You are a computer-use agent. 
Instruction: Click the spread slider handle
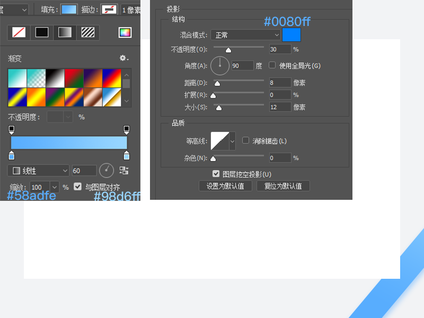(213, 96)
